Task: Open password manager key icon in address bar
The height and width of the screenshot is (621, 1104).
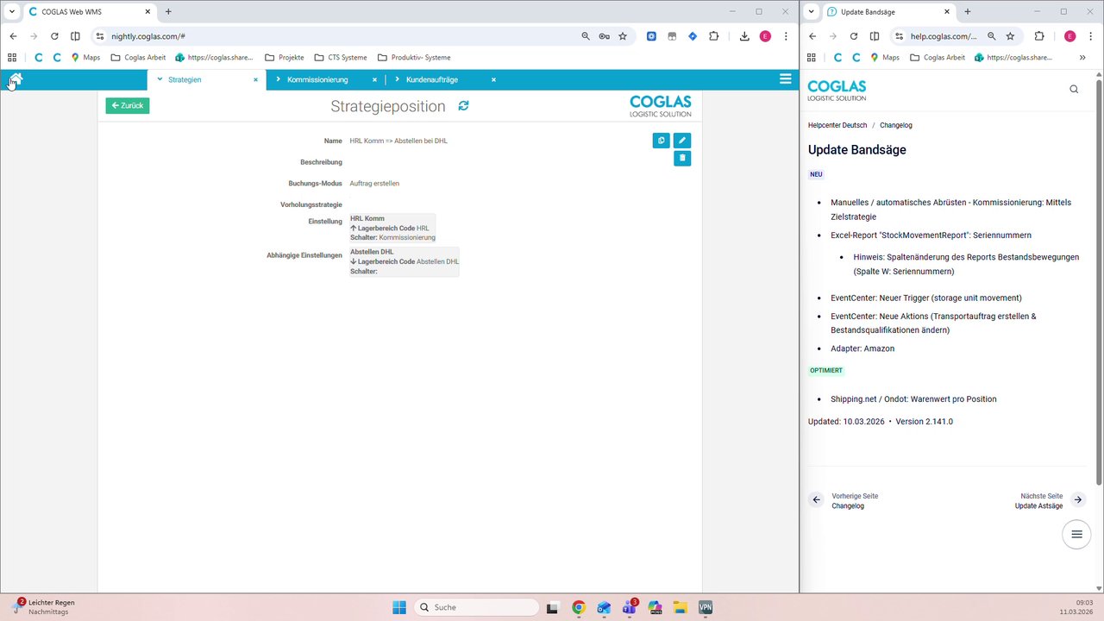Action: [604, 36]
